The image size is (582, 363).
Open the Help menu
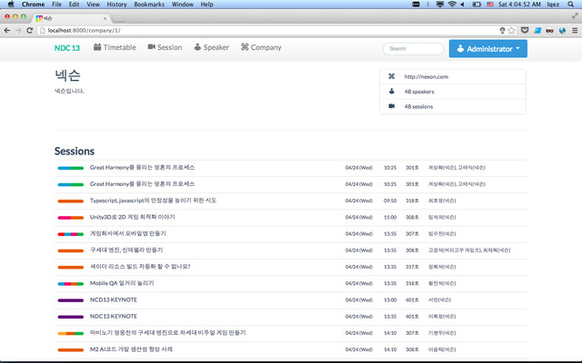pyautogui.click(x=206, y=5)
